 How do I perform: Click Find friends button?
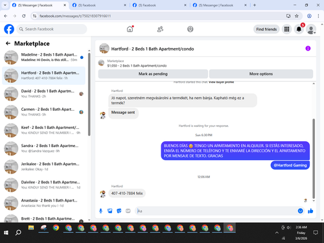pos(266,29)
